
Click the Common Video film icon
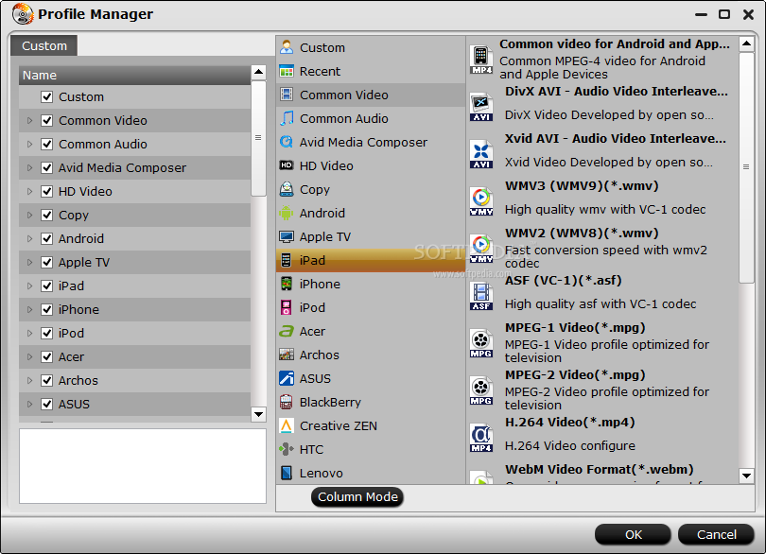point(287,95)
